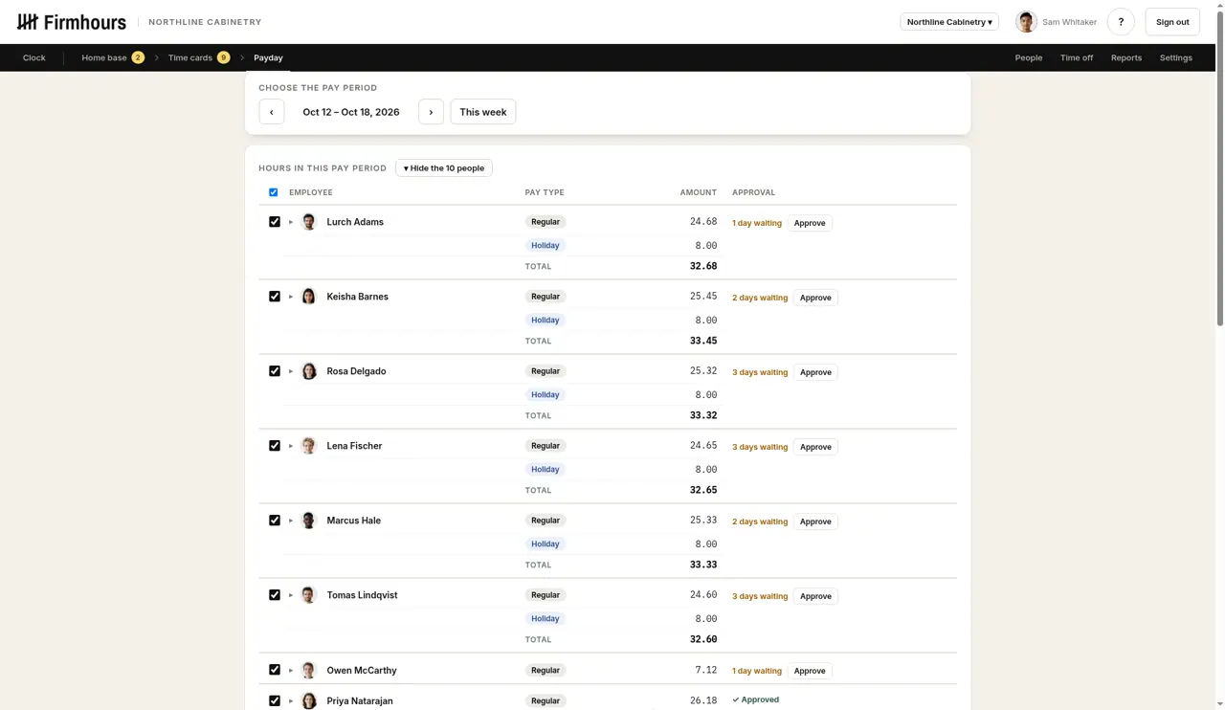Uncheck Lena Fischer's row checkbox
The width and height of the screenshot is (1225, 710).
[x=275, y=446]
